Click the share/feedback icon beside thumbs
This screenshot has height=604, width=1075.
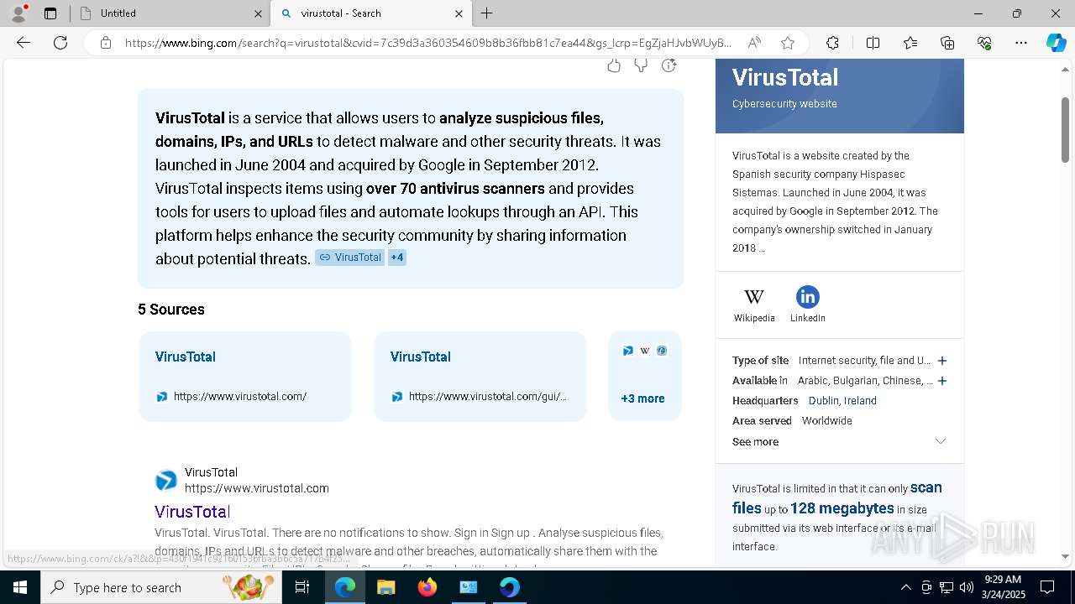[669, 65]
